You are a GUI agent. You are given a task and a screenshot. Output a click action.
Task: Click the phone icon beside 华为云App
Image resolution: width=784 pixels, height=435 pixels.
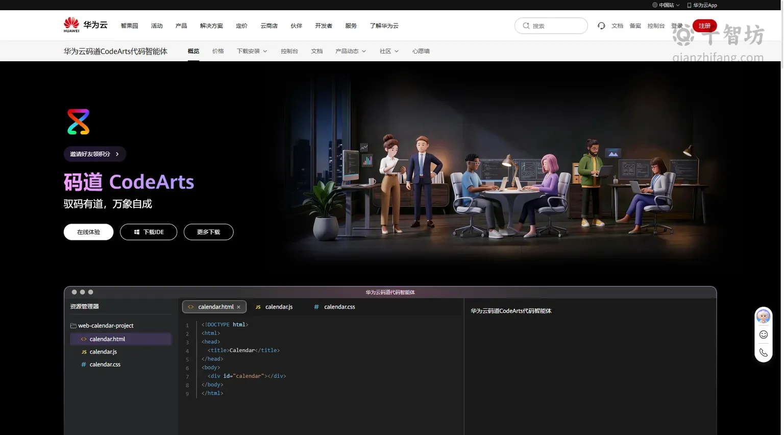pyautogui.click(x=689, y=5)
